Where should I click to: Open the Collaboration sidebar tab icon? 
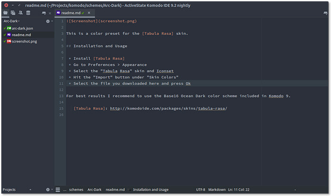[x=20, y=13]
